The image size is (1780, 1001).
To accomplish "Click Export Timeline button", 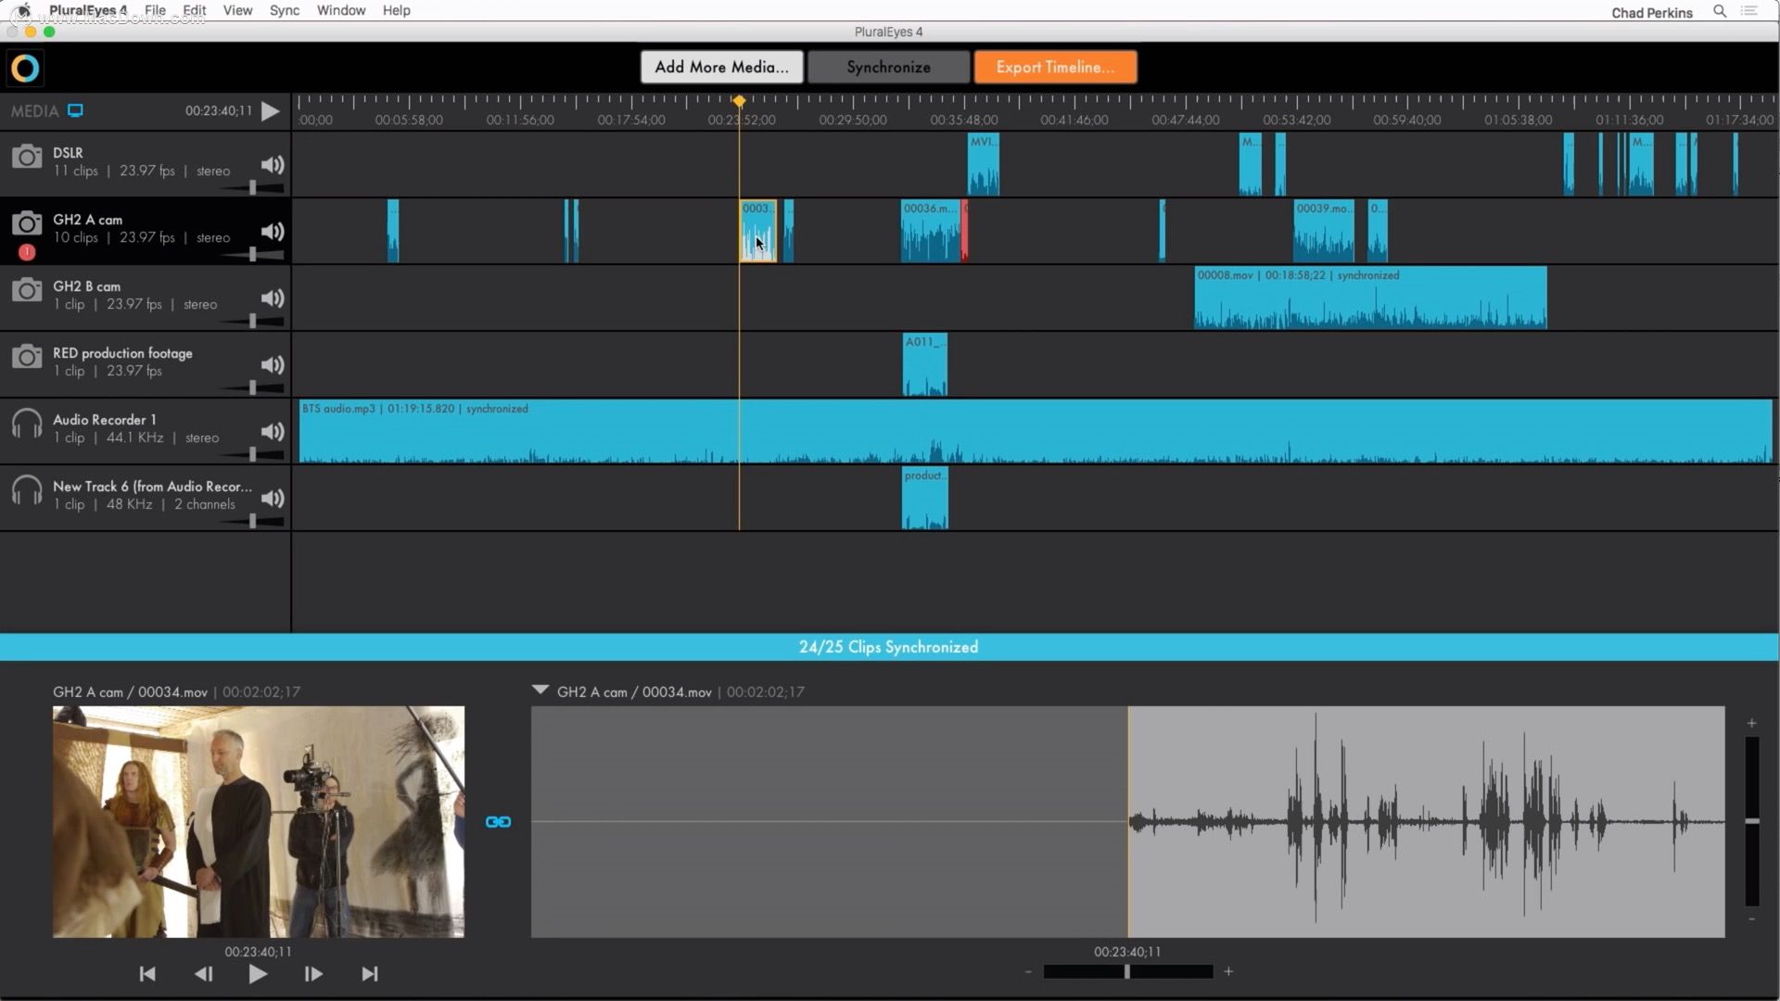I will point(1055,67).
